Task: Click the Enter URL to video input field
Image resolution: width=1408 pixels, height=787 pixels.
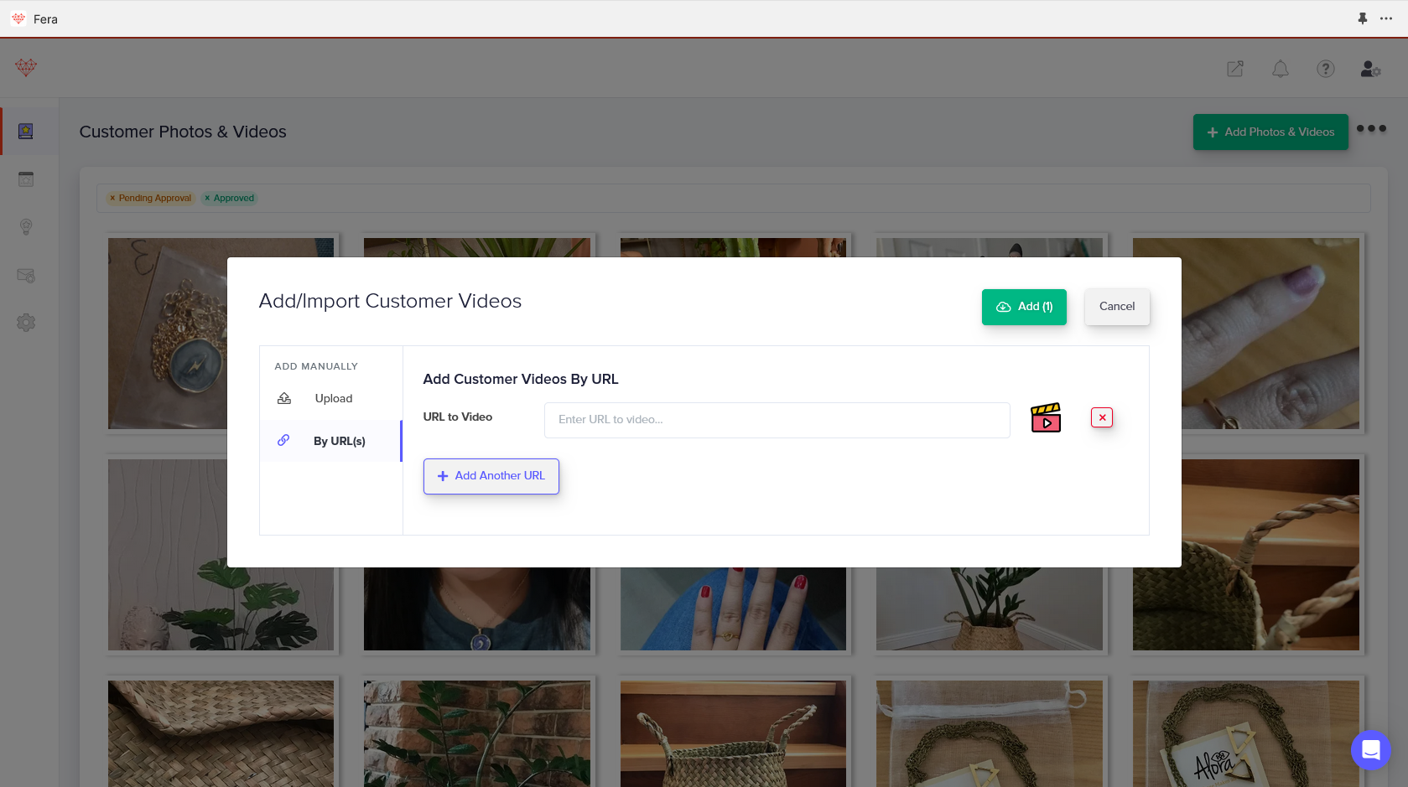Action: coord(776,420)
